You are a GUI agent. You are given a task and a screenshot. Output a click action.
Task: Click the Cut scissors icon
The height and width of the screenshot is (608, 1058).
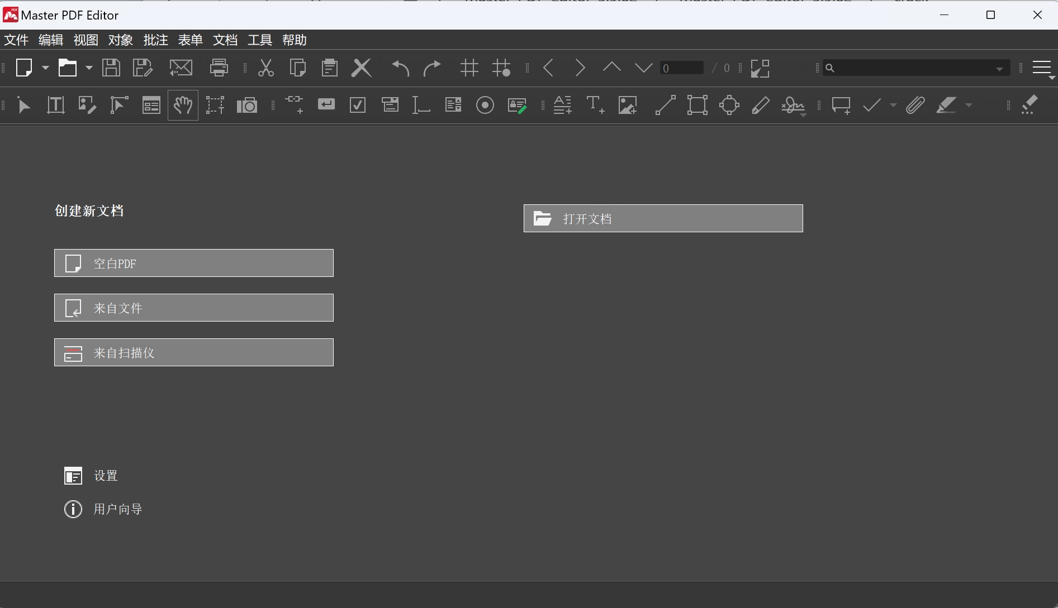(266, 68)
